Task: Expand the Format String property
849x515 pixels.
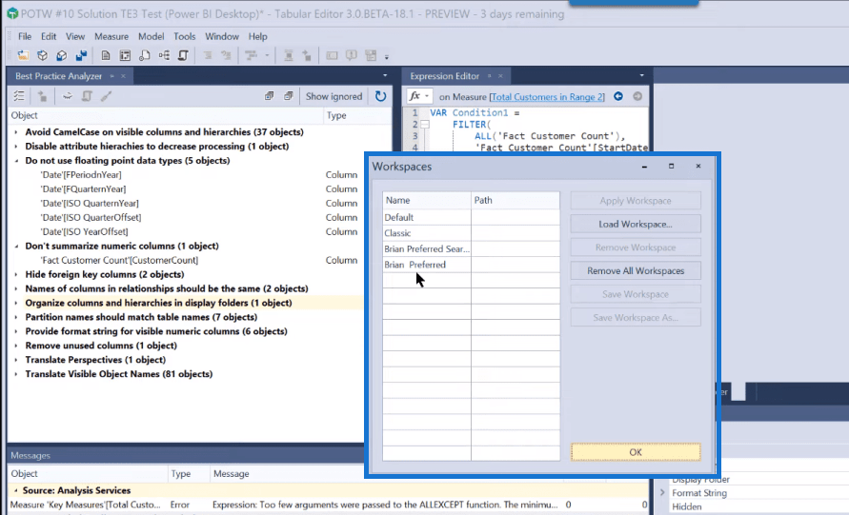Action: tap(662, 493)
